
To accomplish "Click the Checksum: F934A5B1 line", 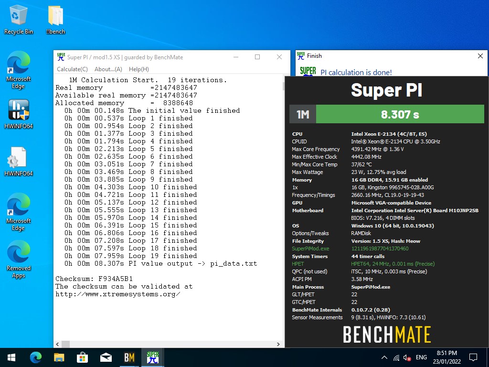I will tap(94, 279).
